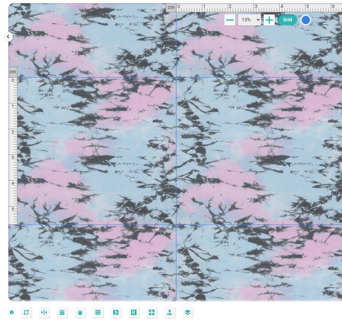Click the cm unit label on vertical ruler
The height and width of the screenshot is (321, 342).
click(13, 72)
